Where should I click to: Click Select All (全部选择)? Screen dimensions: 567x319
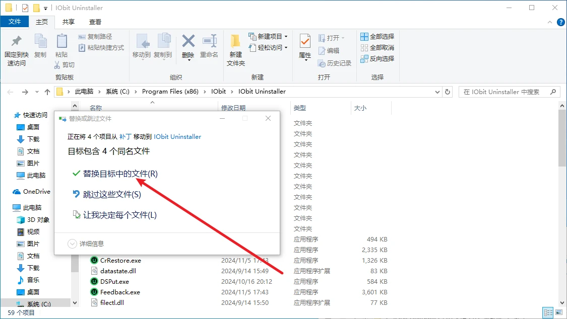pos(377,36)
